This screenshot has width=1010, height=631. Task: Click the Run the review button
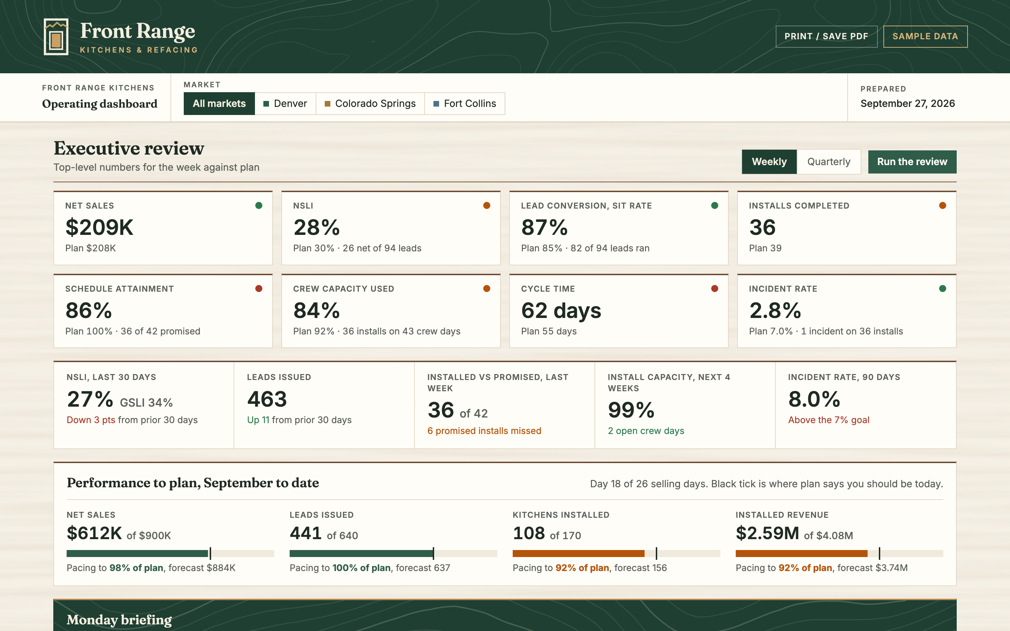point(913,162)
